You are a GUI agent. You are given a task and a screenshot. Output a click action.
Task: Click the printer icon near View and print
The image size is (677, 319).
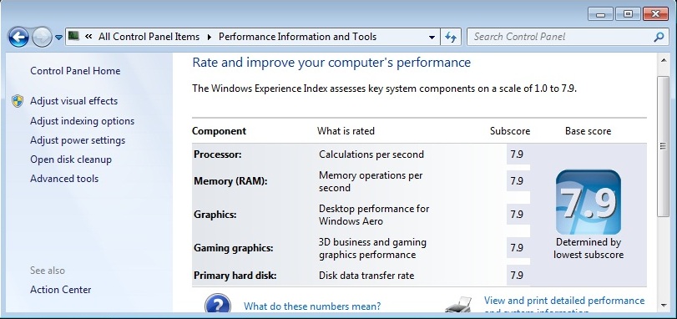[x=458, y=304]
